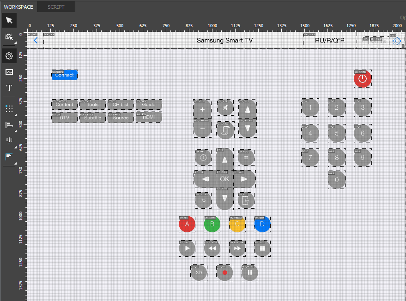Click the Source button
Viewport: 406px width, 301px height.
click(x=121, y=118)
